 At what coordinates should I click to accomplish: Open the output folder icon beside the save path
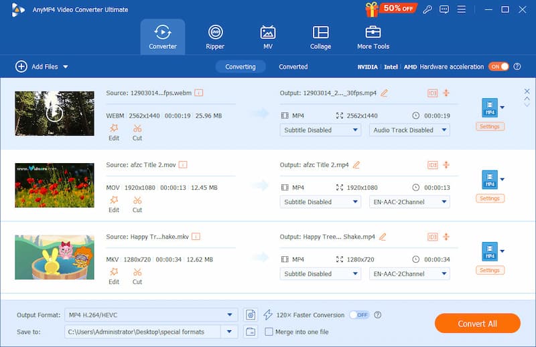click(x=251, y=332)
